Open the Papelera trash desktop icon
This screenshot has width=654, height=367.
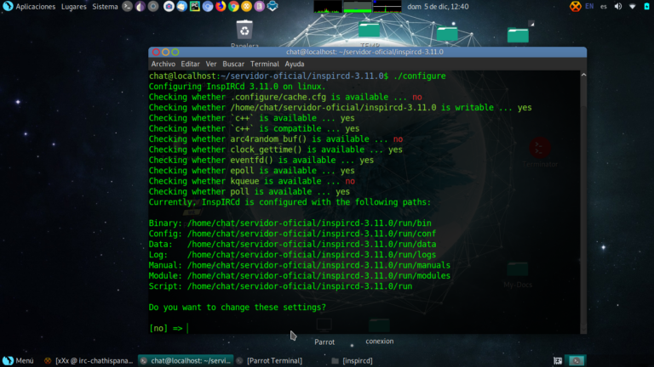click(244, 34)
